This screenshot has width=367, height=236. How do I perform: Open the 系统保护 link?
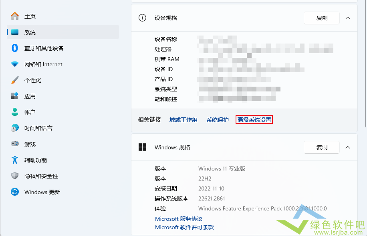point(218,120)
